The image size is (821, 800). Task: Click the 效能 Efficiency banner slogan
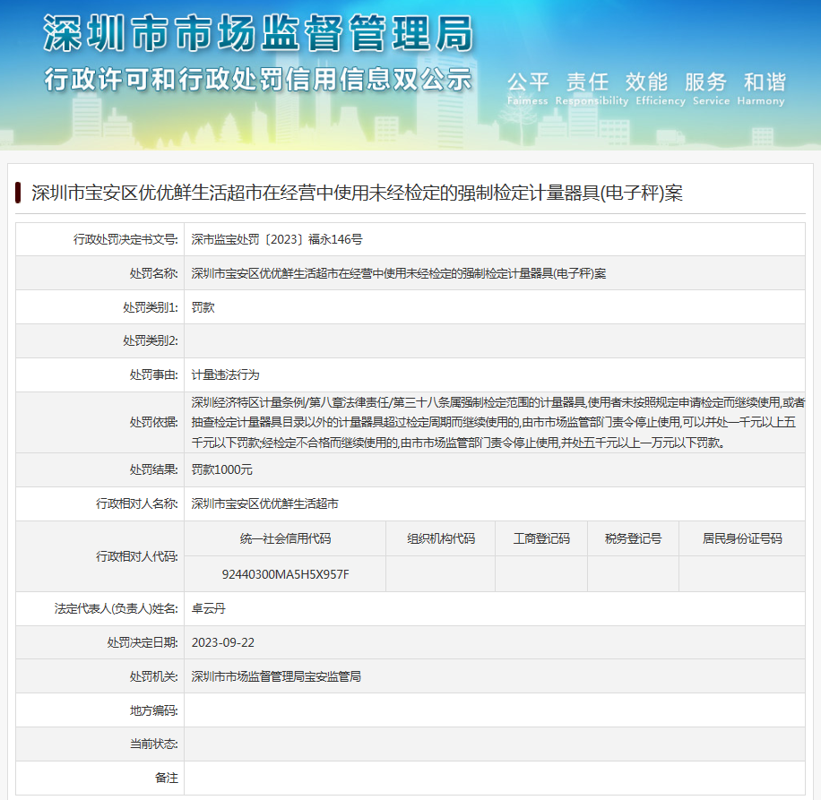tap(661, 89)
